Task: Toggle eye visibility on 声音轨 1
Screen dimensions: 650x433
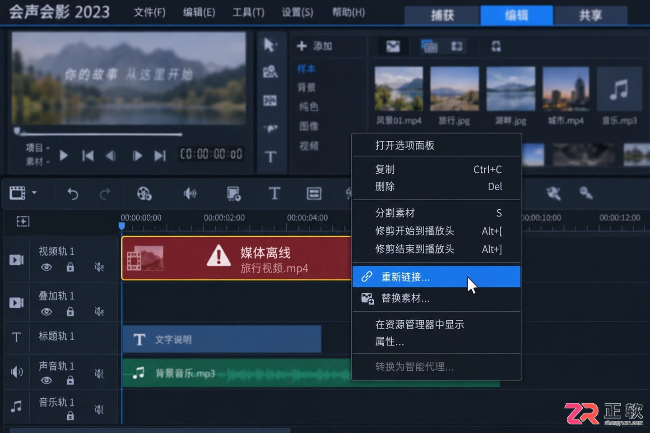Action: tap(46, 380)
